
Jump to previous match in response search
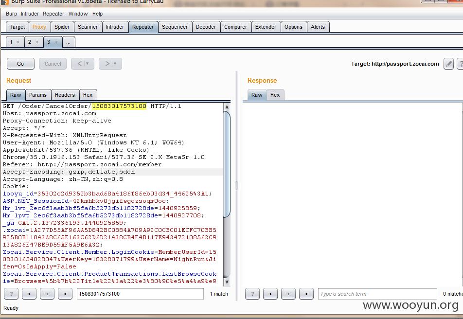click(x=270, y=294)
